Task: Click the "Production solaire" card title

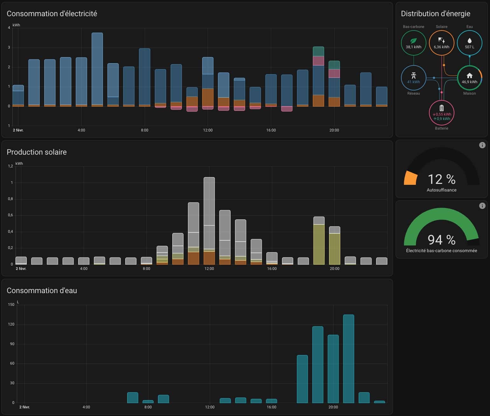Action: pyautogui.click(x=37, y=152)
